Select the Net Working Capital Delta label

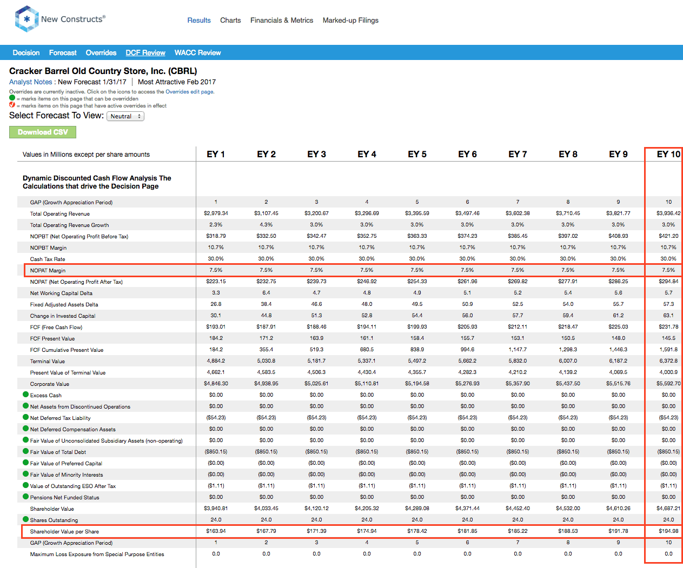coord(61,293)
